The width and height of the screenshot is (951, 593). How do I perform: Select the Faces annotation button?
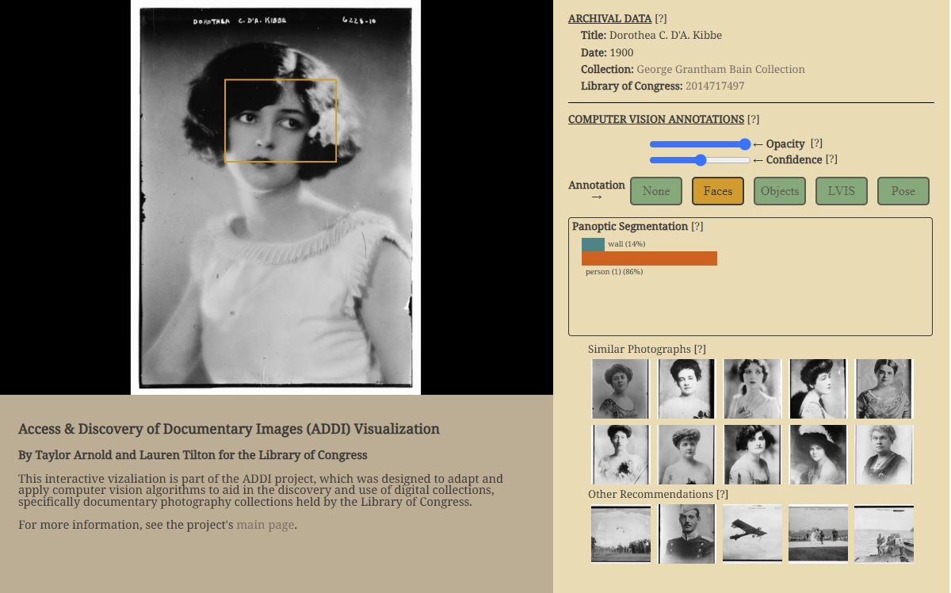(x=718, y=191)
